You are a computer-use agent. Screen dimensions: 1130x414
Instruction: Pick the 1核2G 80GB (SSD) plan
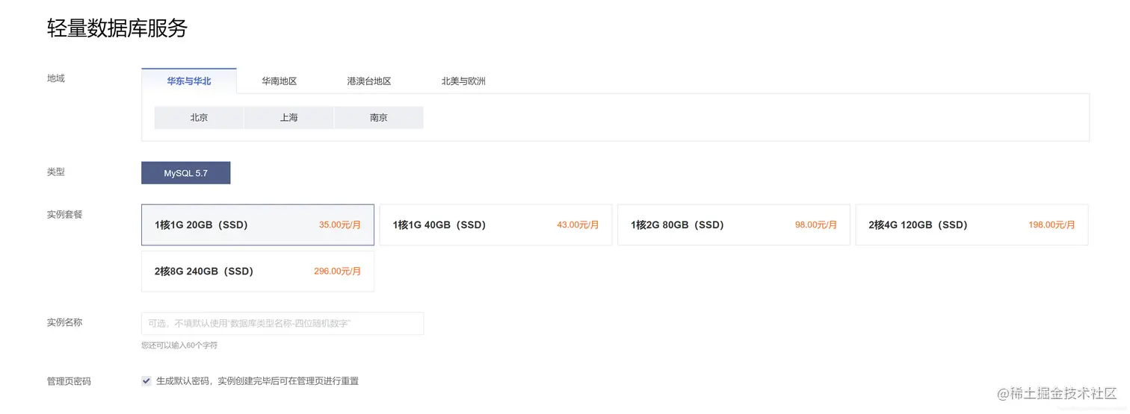tap(734, 225)
